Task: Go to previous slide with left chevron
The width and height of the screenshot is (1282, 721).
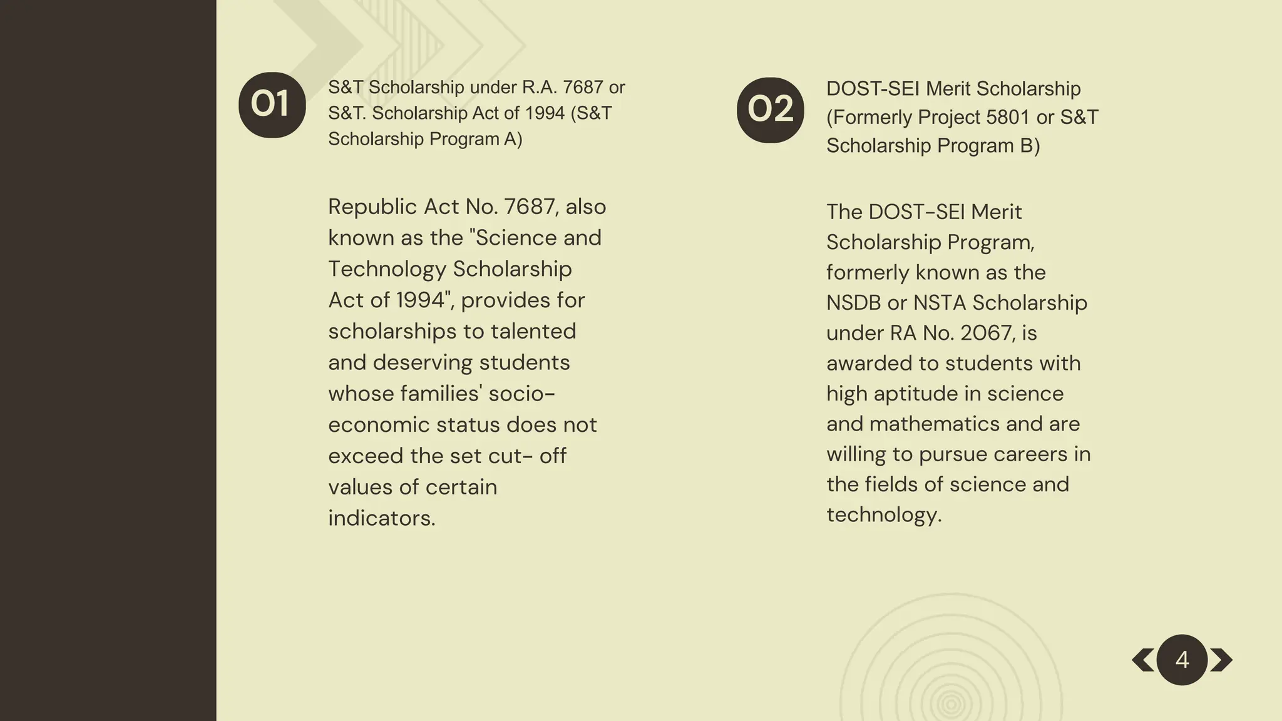Action: [1143, 660]
